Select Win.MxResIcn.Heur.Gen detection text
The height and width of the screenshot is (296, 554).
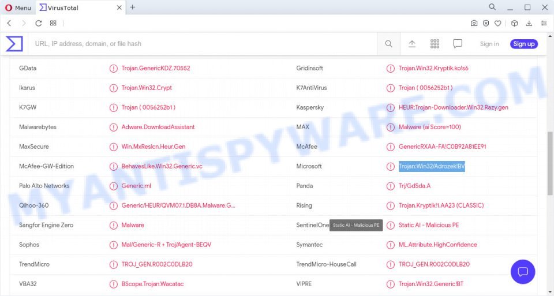coord(154,147)
